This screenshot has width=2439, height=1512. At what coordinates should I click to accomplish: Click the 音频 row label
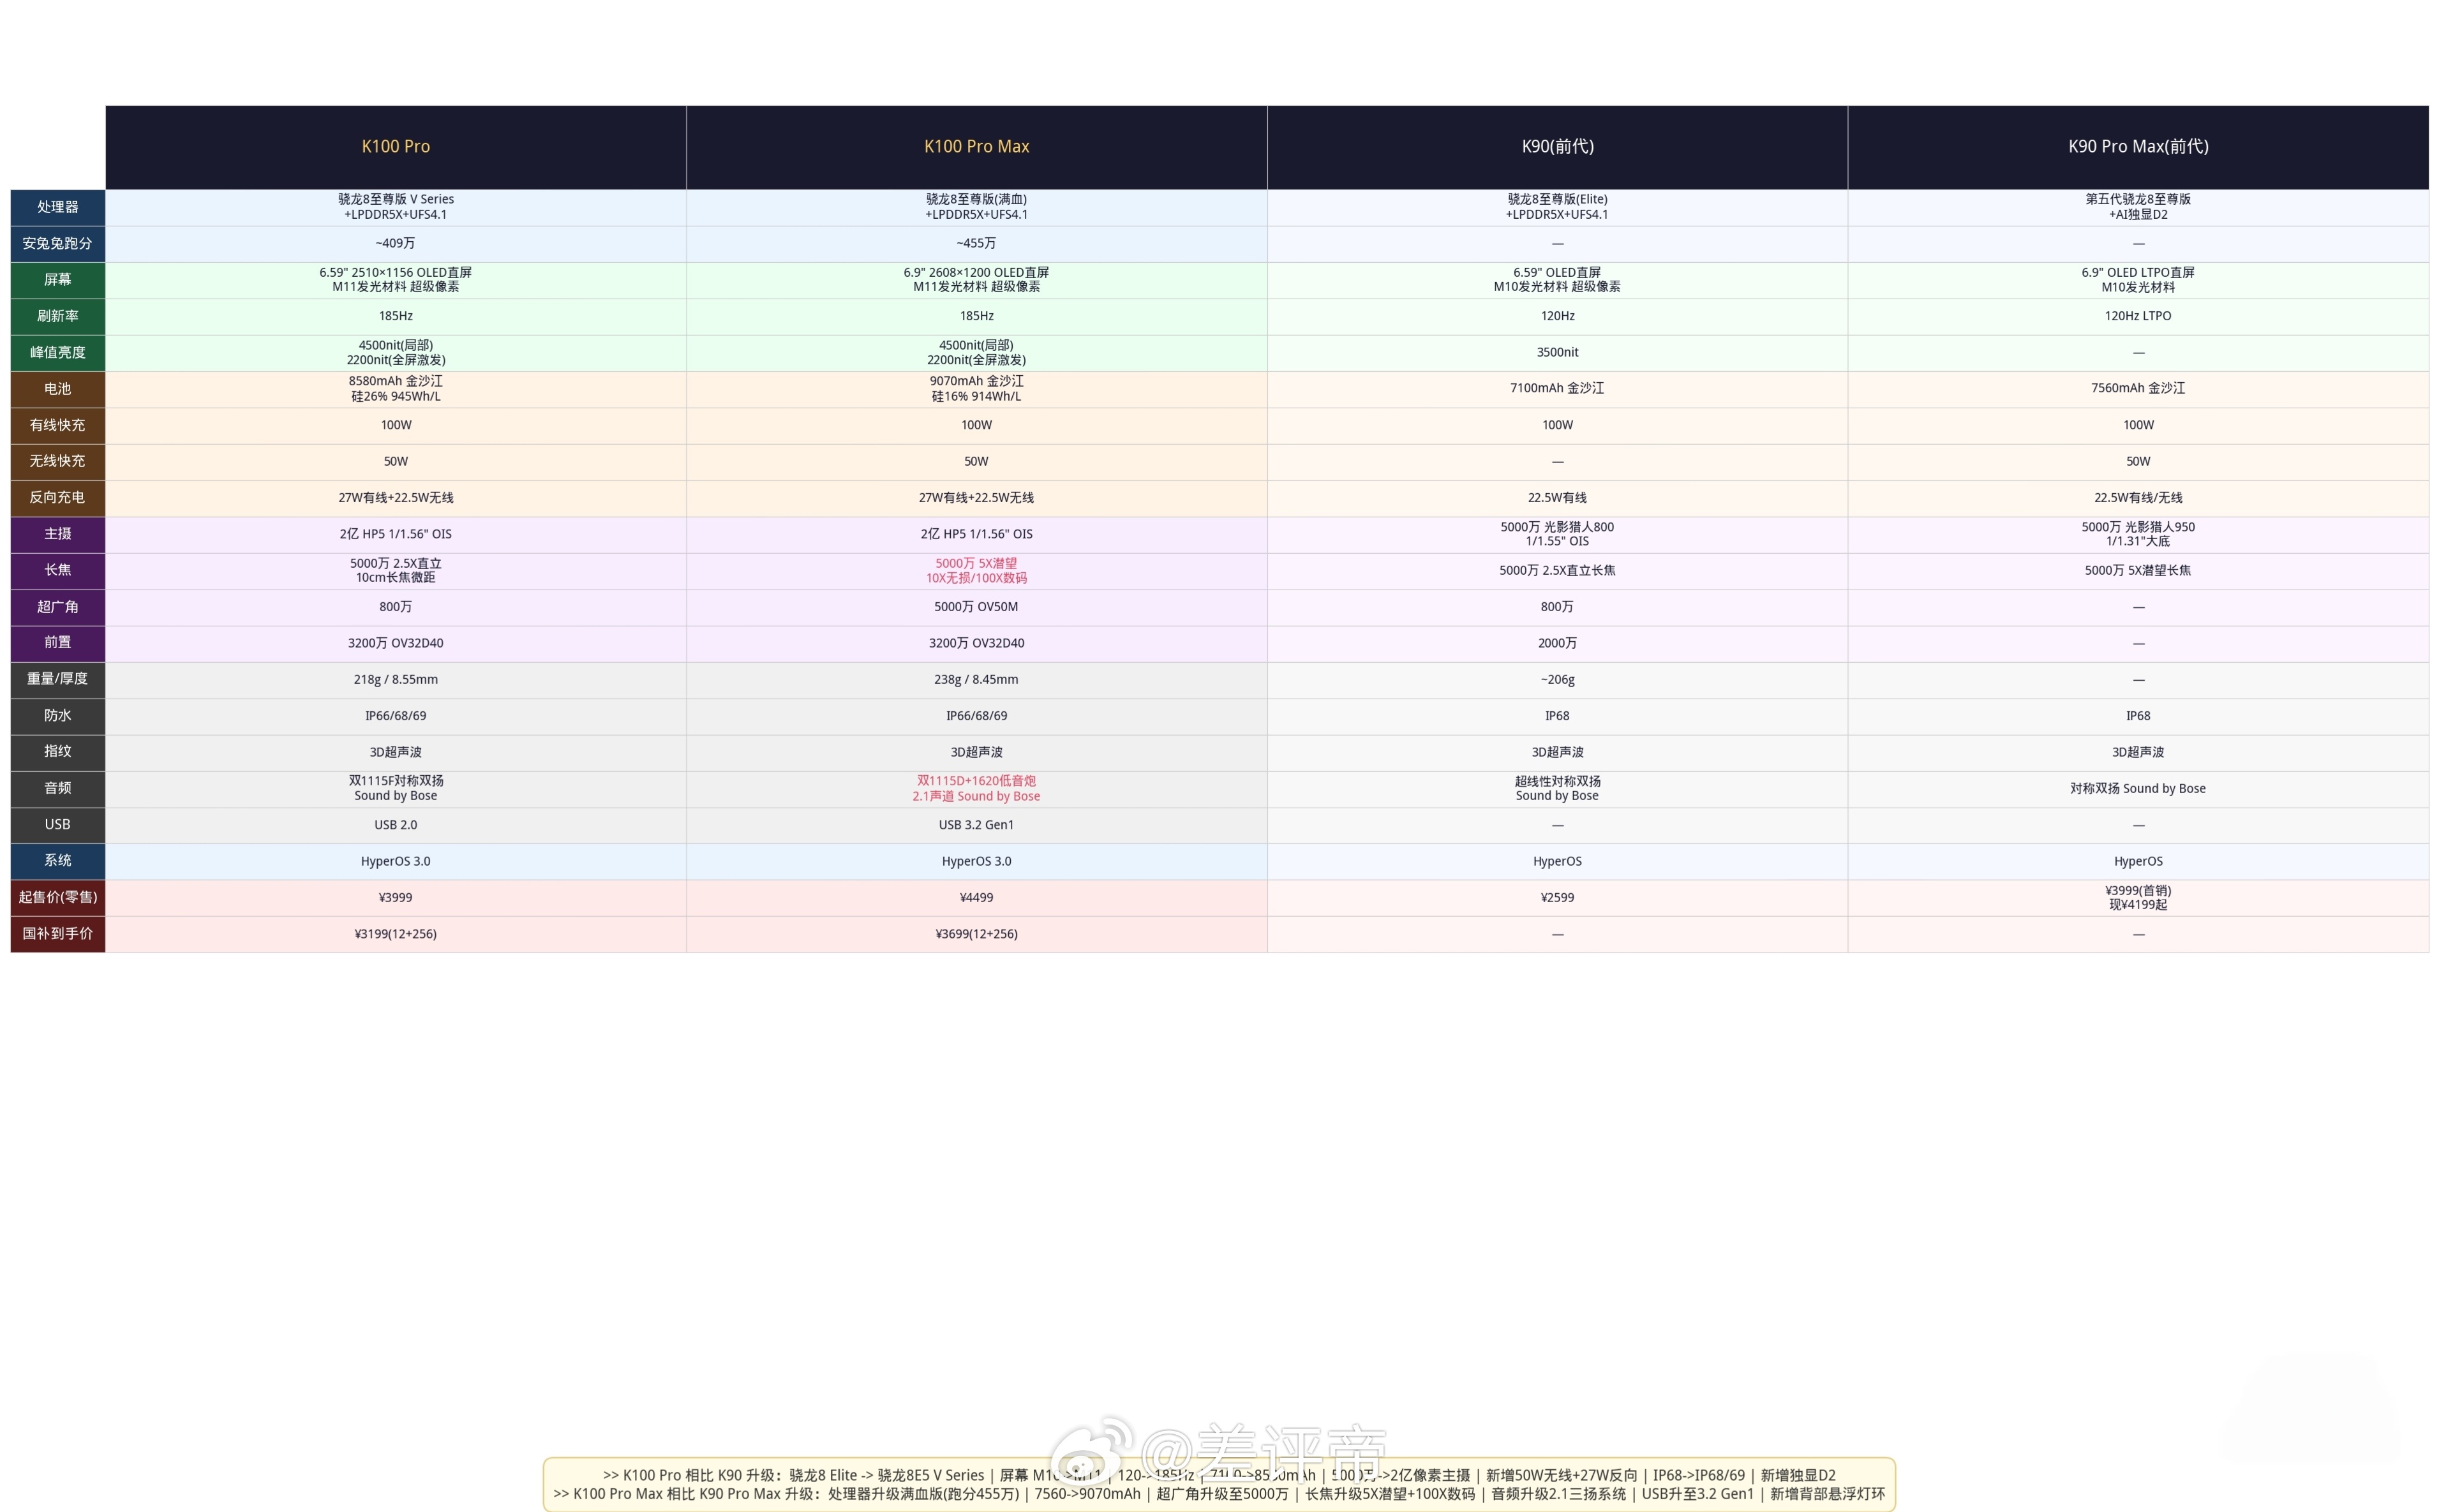58,789
